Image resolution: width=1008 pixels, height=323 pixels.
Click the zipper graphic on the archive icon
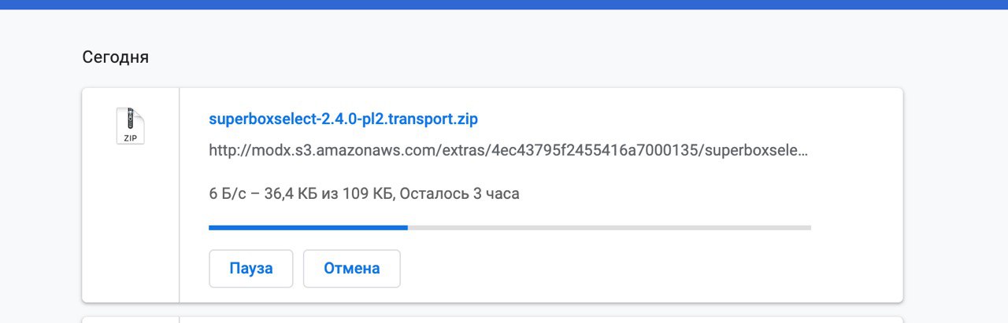pyautogui.click(x=131, y=117)
